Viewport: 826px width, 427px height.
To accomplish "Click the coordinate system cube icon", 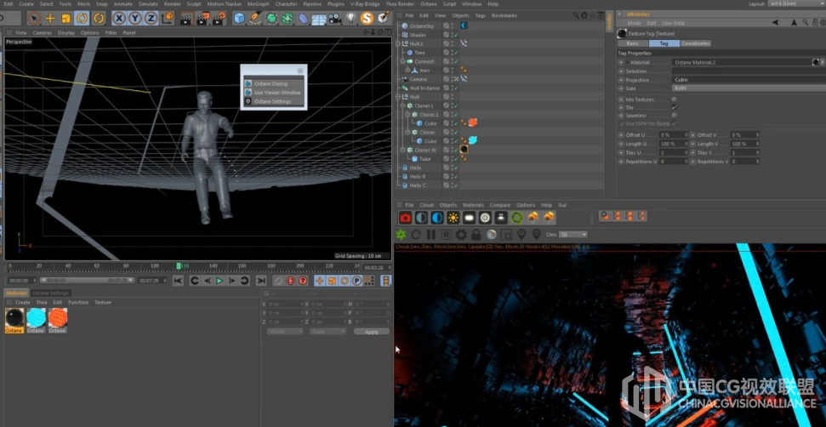I will tap(168, 19).
